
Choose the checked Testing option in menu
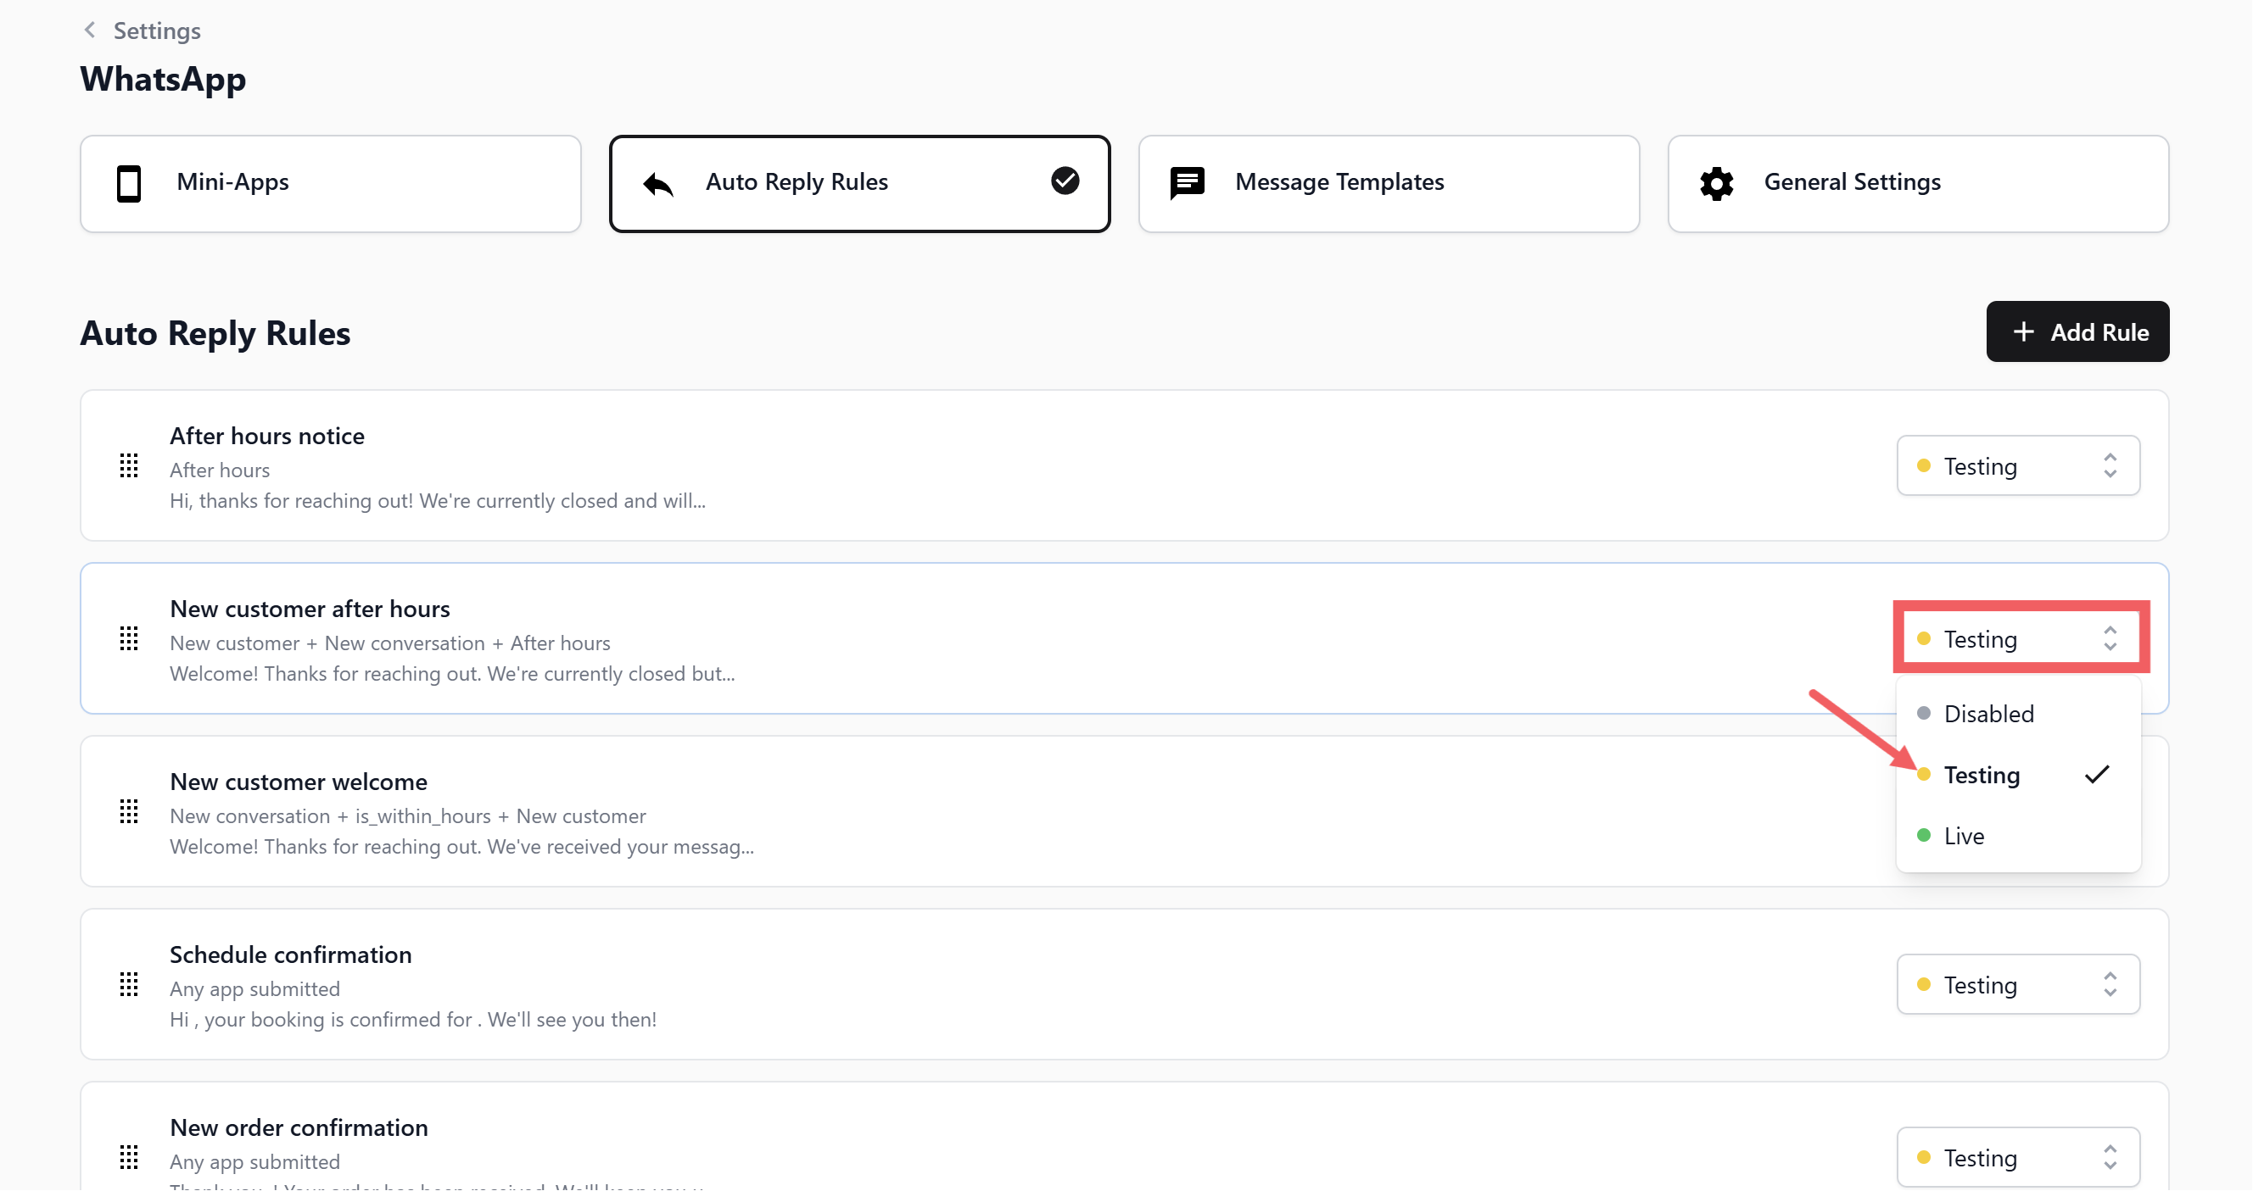(x=1981, y=775)
